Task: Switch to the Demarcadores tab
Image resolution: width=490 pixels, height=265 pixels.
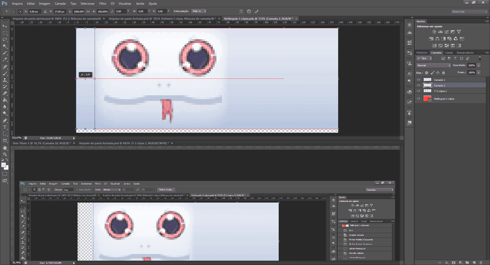Action: pyautogui.click(x=465, y=53)
